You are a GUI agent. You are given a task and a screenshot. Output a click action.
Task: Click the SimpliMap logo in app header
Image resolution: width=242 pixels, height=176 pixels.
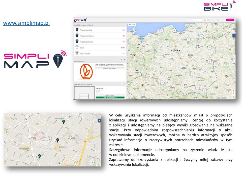80,20
